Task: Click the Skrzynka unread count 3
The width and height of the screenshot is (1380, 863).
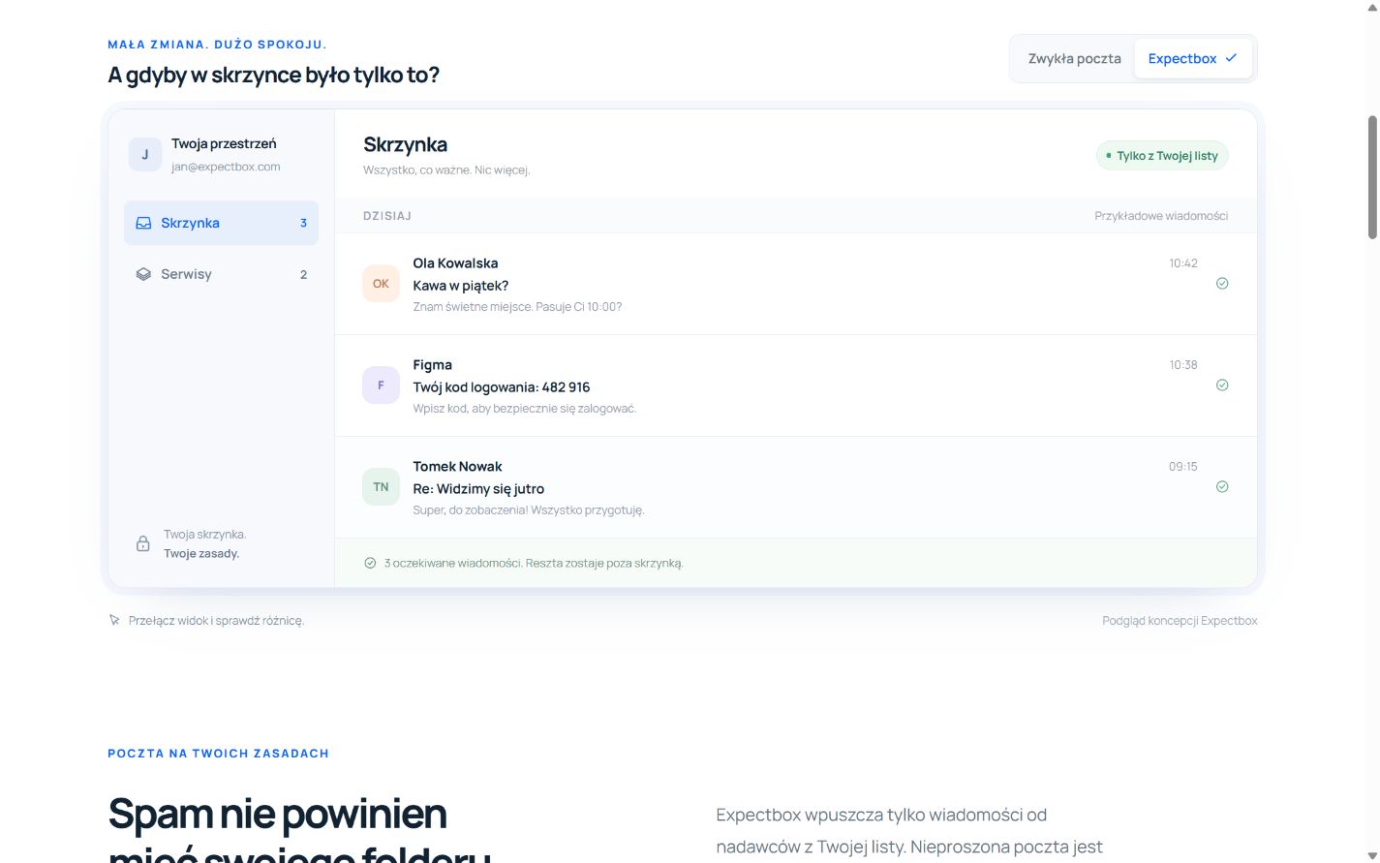Action: click(x=303, y=223)
